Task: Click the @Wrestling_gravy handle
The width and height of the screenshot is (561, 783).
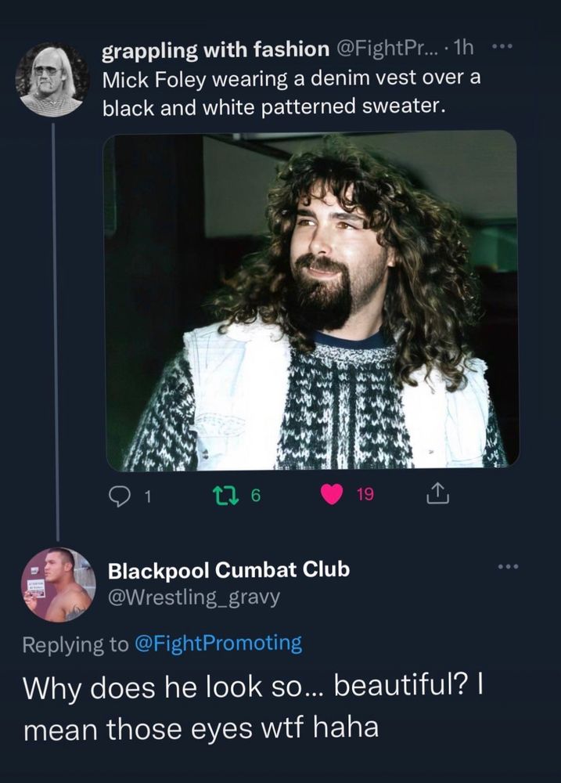Action: tap(194, 597)
